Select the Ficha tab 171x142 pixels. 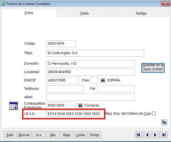click(x=28, y=13)
